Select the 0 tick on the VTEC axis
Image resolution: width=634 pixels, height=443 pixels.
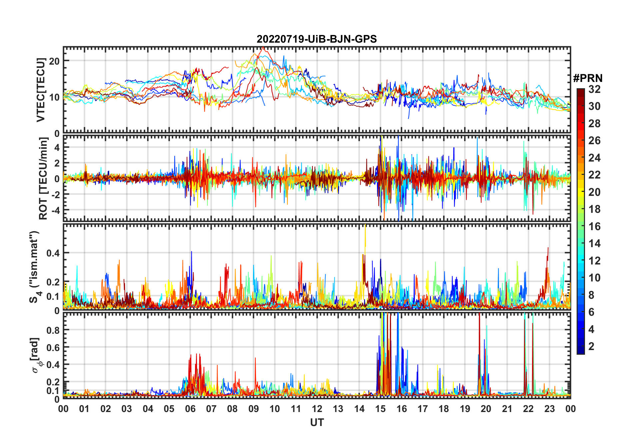(57, 134)
